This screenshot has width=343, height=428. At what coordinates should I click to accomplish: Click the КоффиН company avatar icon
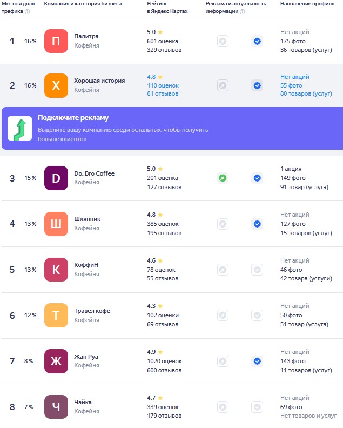click(x=56, y=270)
